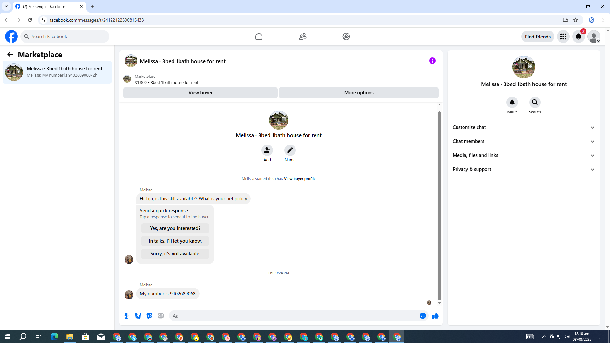Open the Facebook menu grid icon
This screenshot has width=610, height=343.
coord(563,37)
